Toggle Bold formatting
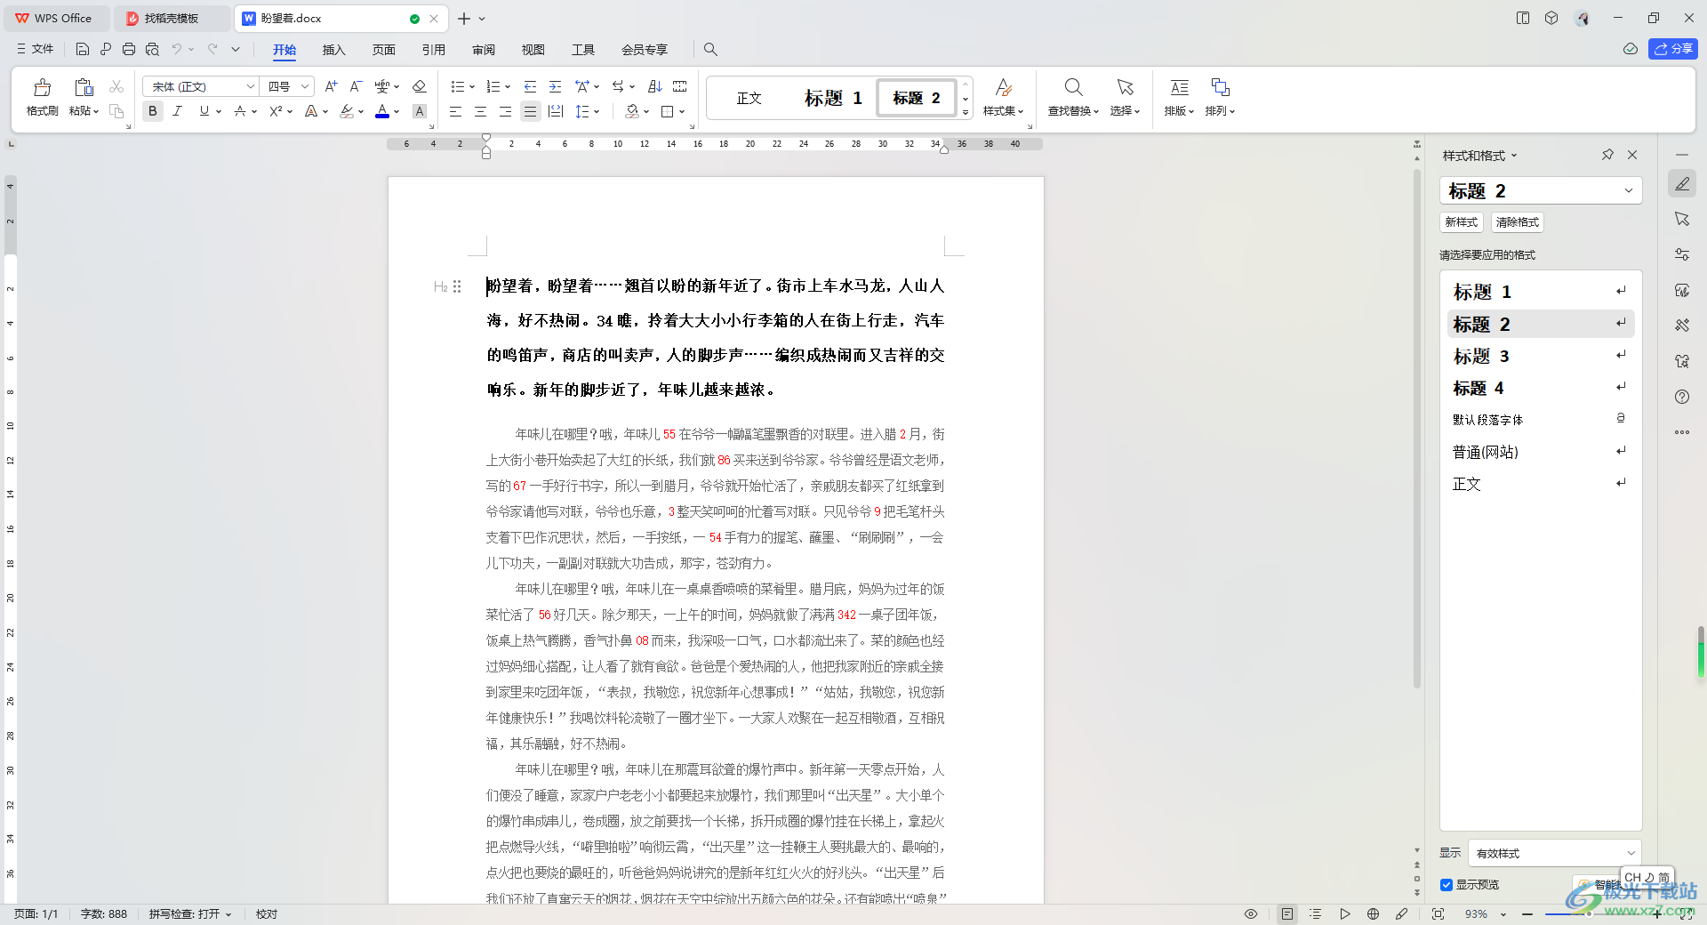The height and width of the screenshot is (925, 1707). point(153,111)
